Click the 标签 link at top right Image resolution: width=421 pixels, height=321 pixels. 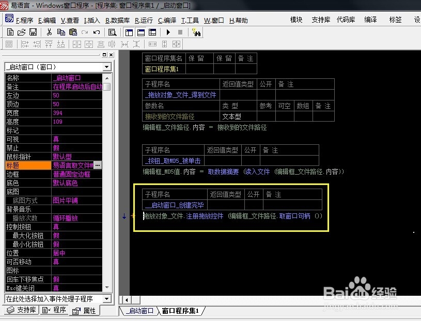tap(395, 20)
